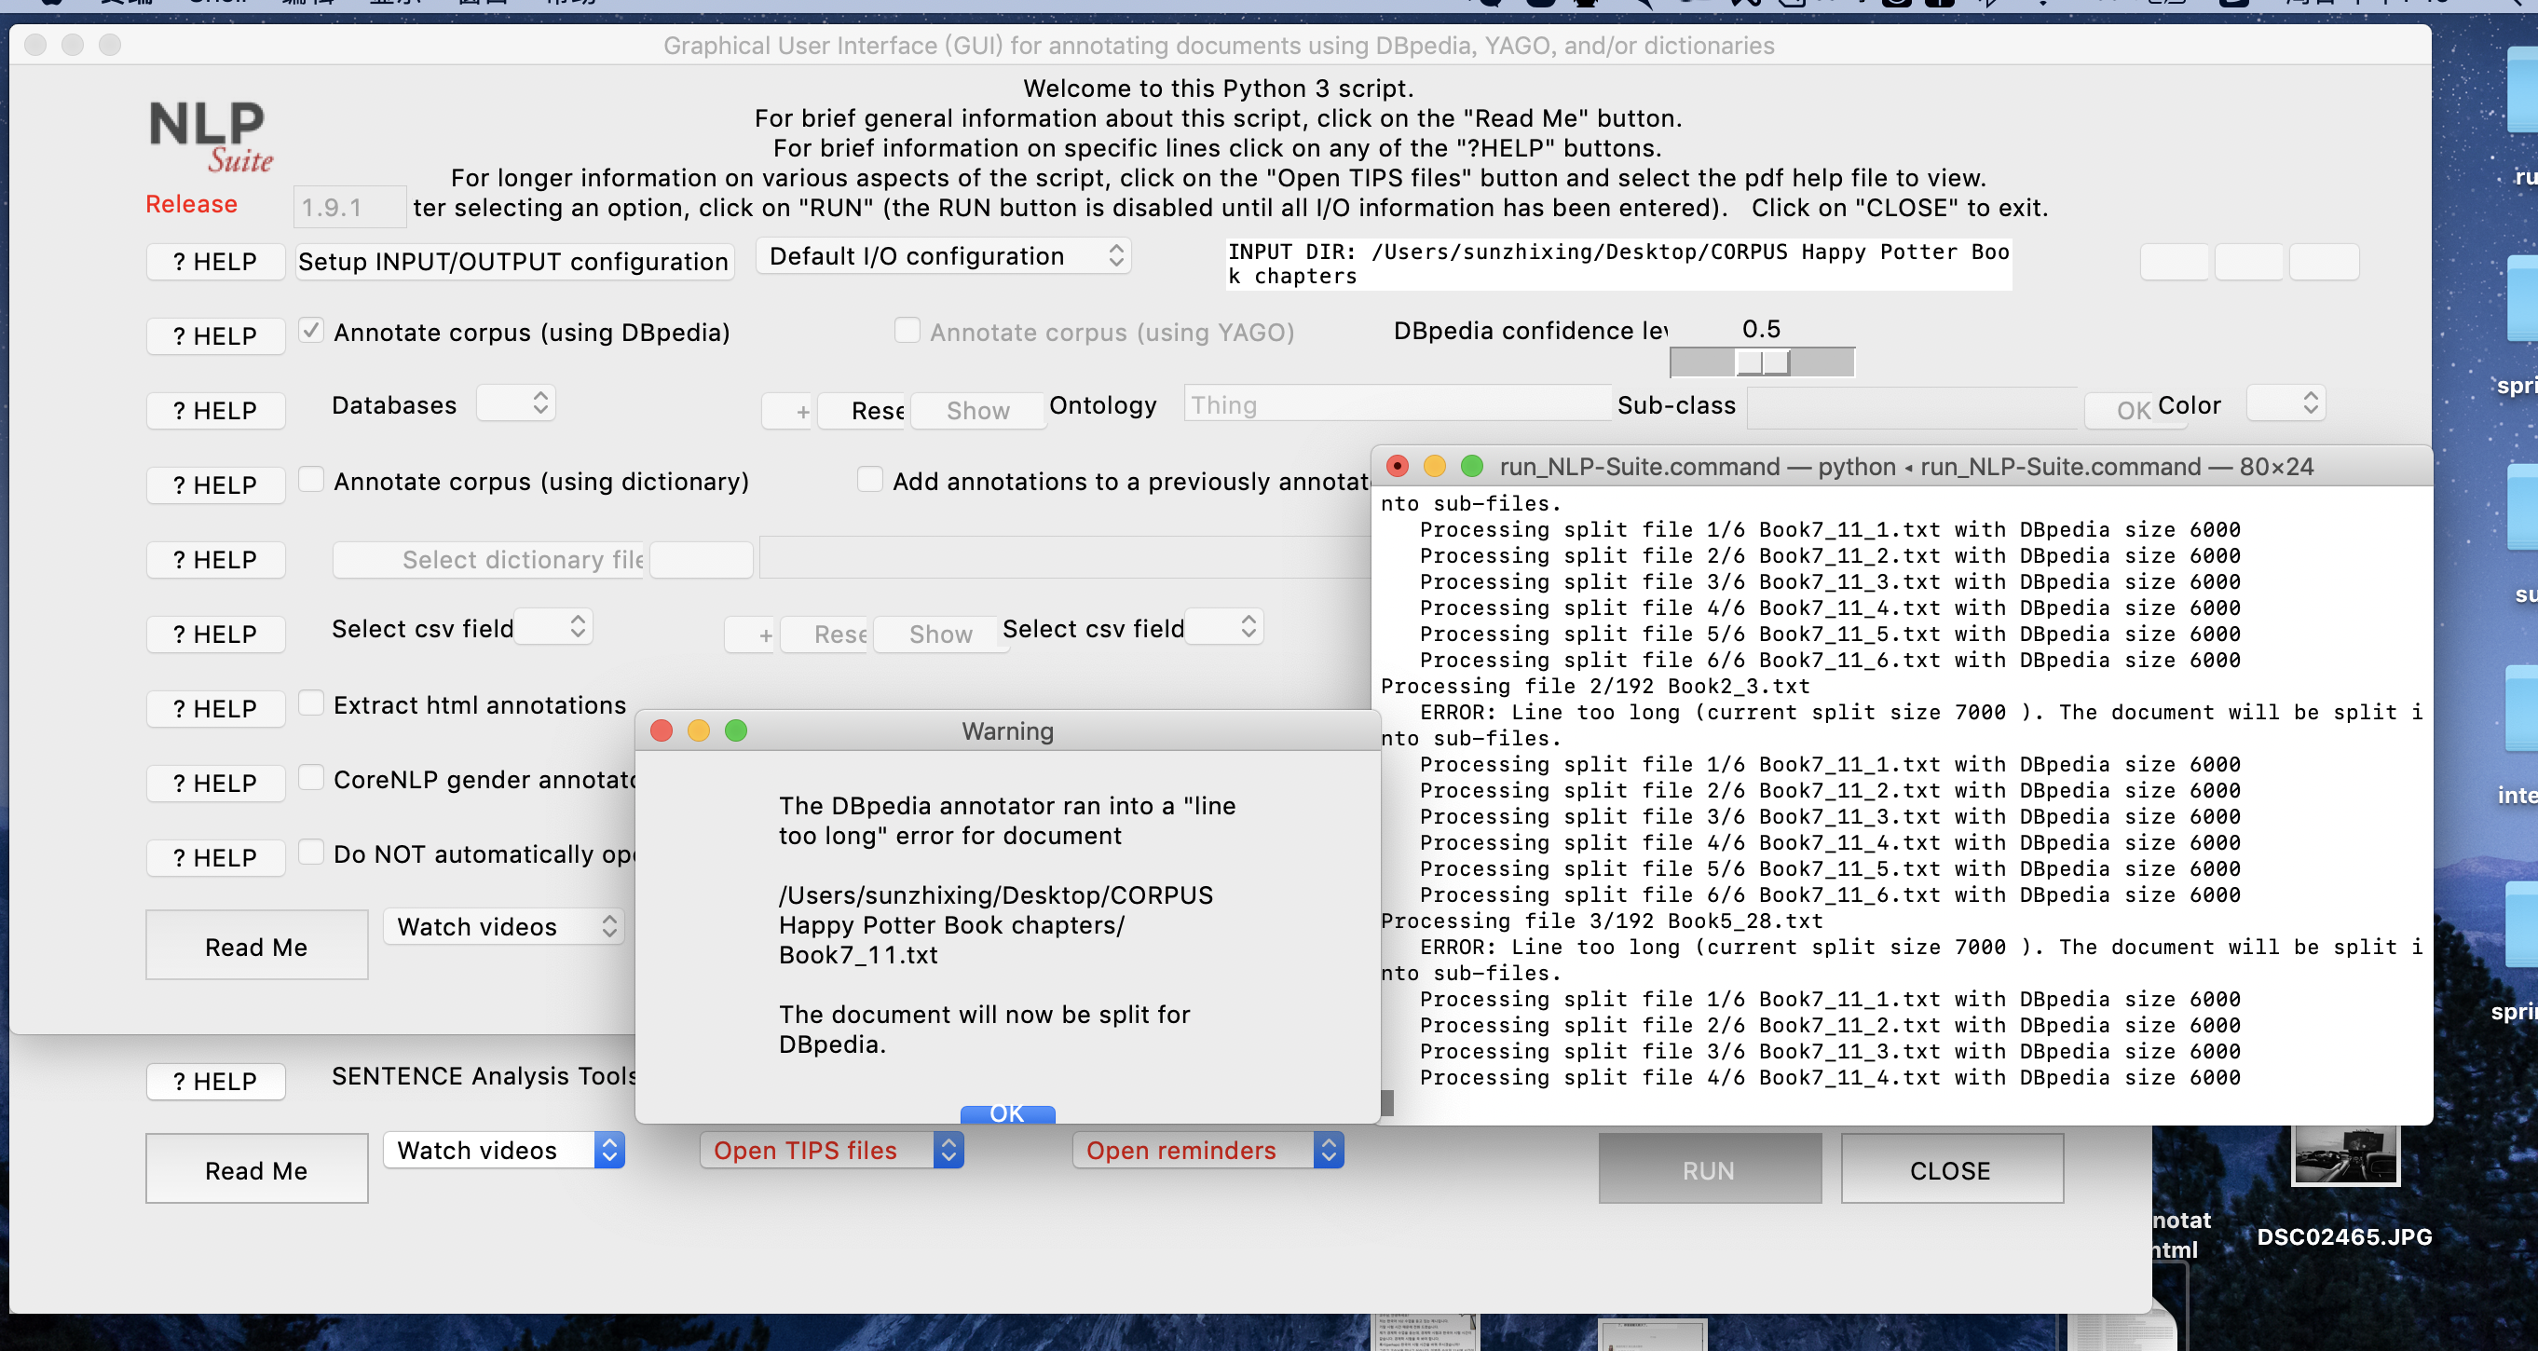Toggle Annotate corpus (using YAGO) checkbox

pyautogui.click(x=907, y=331)
